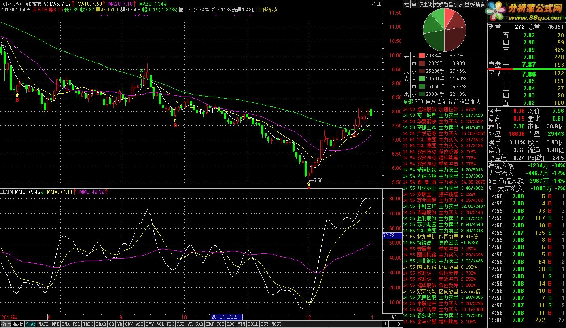The height and width of the screenshot is (328, 566).
Task: Switch indicator to OBV
Action: (x=129, y=324)
